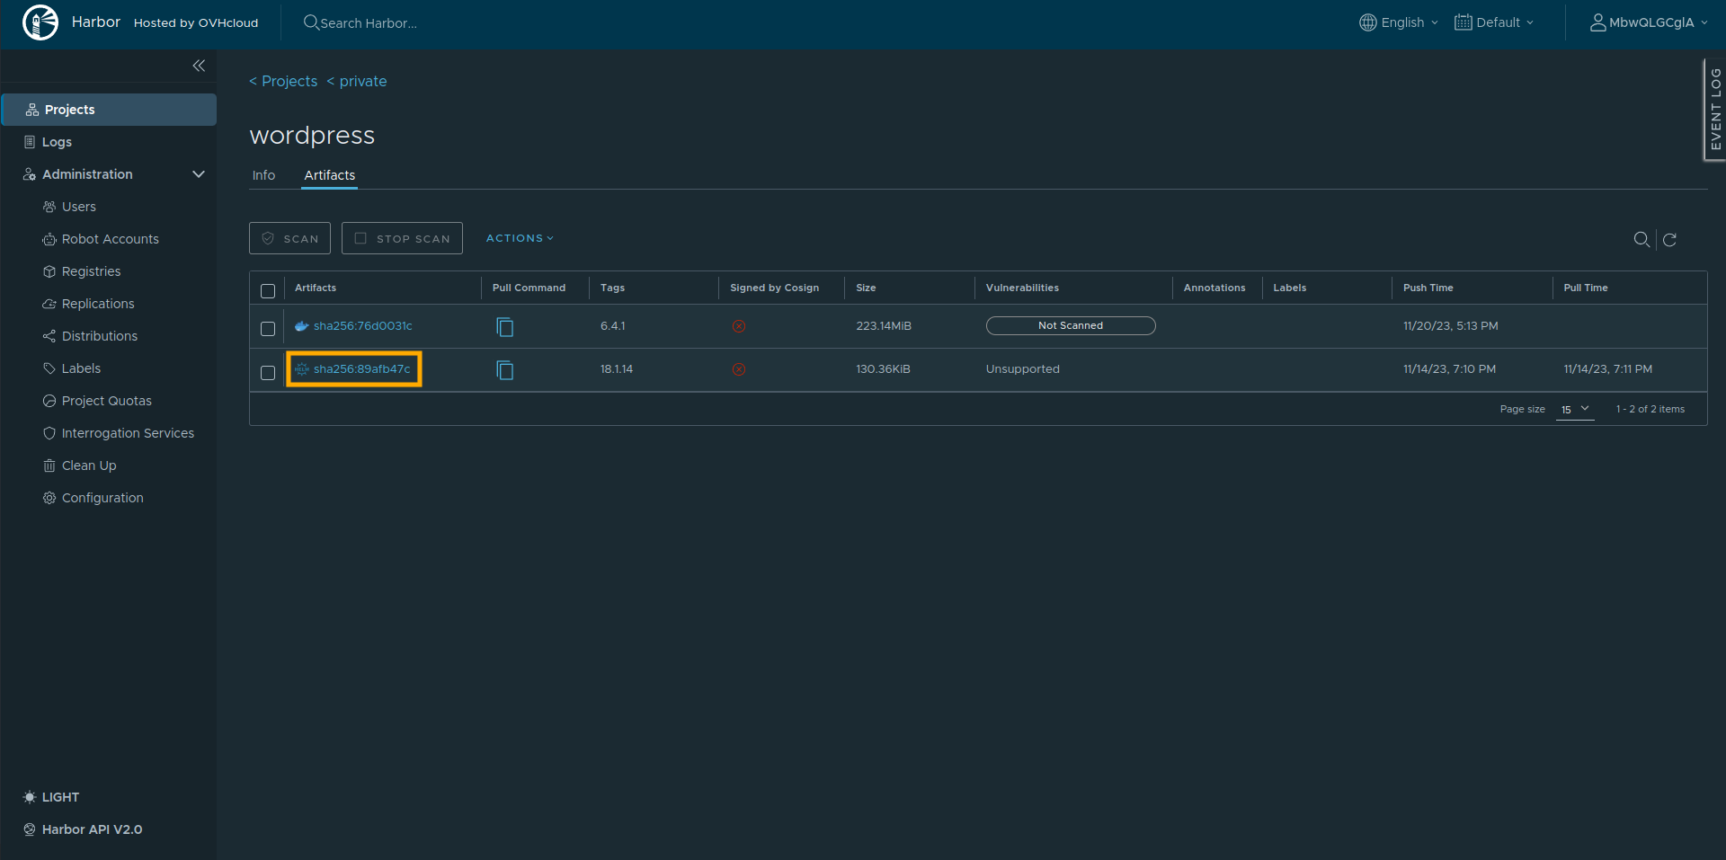Open artifact sha256:76d0031c
The image size is (1726, 860).
(362, 326)
